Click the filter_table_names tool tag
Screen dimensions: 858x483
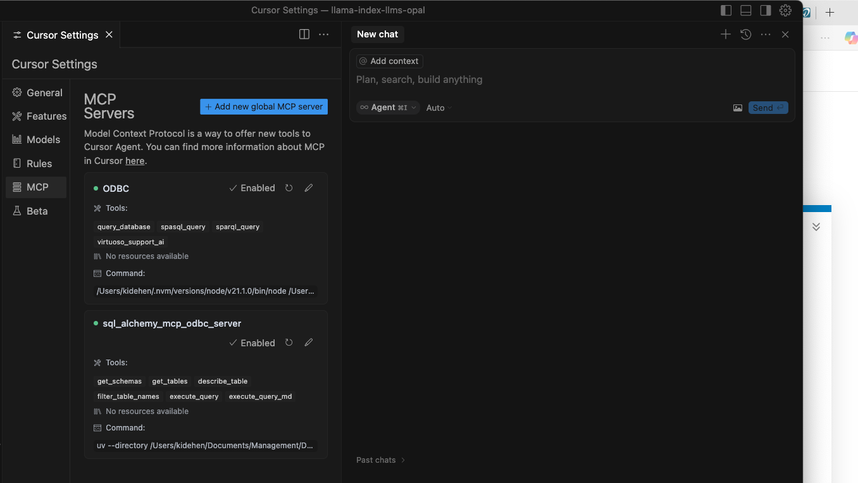tap(128, 396)
